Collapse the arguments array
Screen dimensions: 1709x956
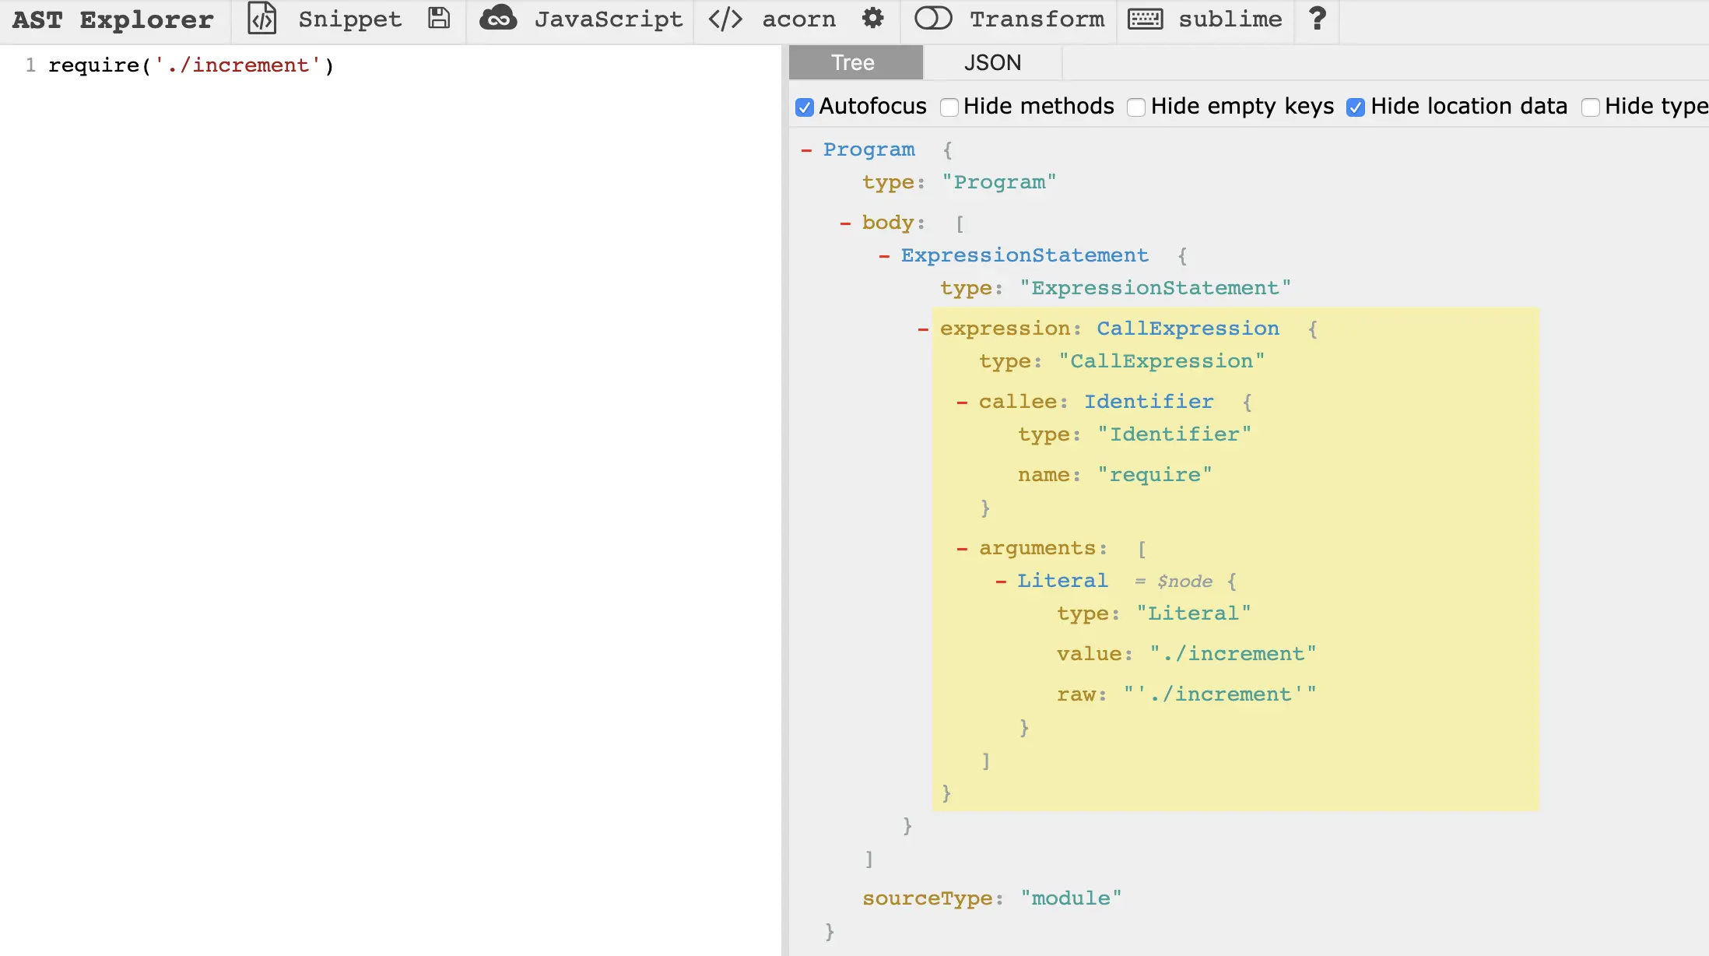(963, 549)
